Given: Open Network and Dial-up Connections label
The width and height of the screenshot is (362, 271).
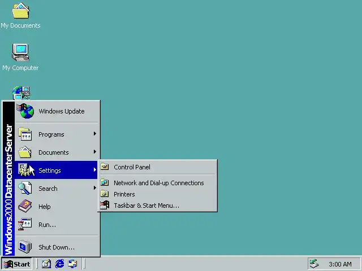Looking at the screenshot, I should click(x=158, y=183).
